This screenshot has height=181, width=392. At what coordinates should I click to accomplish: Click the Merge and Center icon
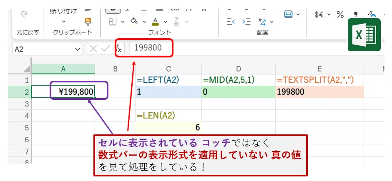(x=288, y=14)
